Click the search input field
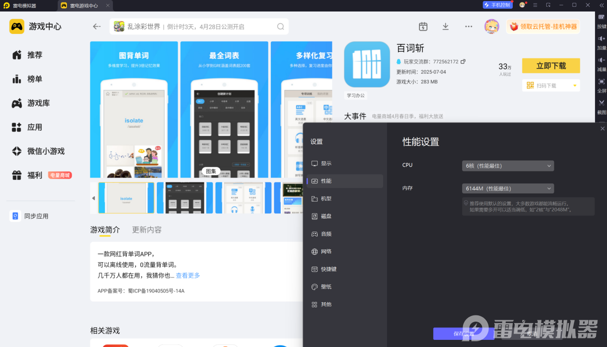Viewport: 607px width, 347px height. tap(199, 26)
